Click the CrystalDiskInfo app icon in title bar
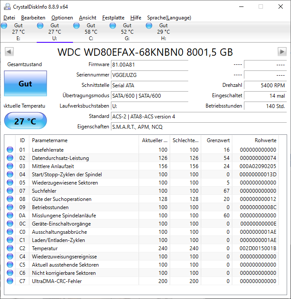291x299 pixels. point(7,6)
